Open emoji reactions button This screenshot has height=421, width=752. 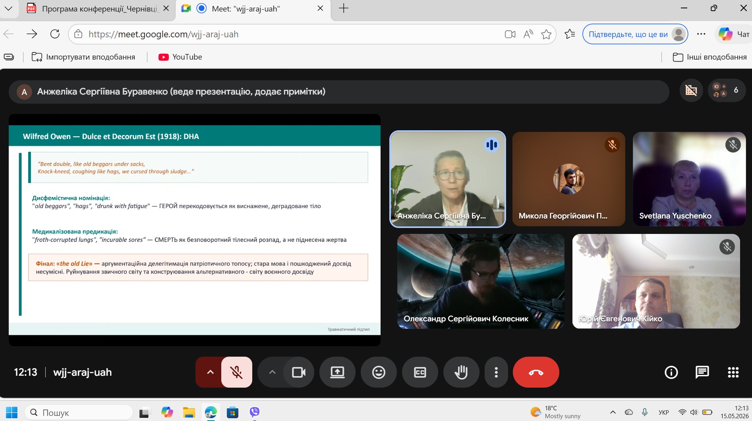click(x=379, y=372)
